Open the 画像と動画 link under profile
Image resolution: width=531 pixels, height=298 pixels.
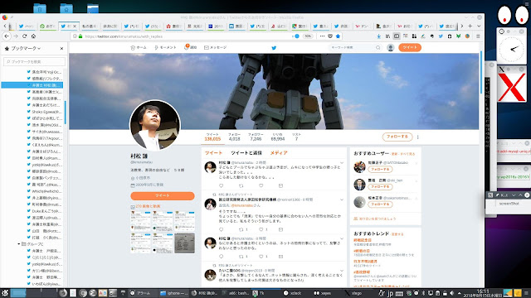pos(148,206)
